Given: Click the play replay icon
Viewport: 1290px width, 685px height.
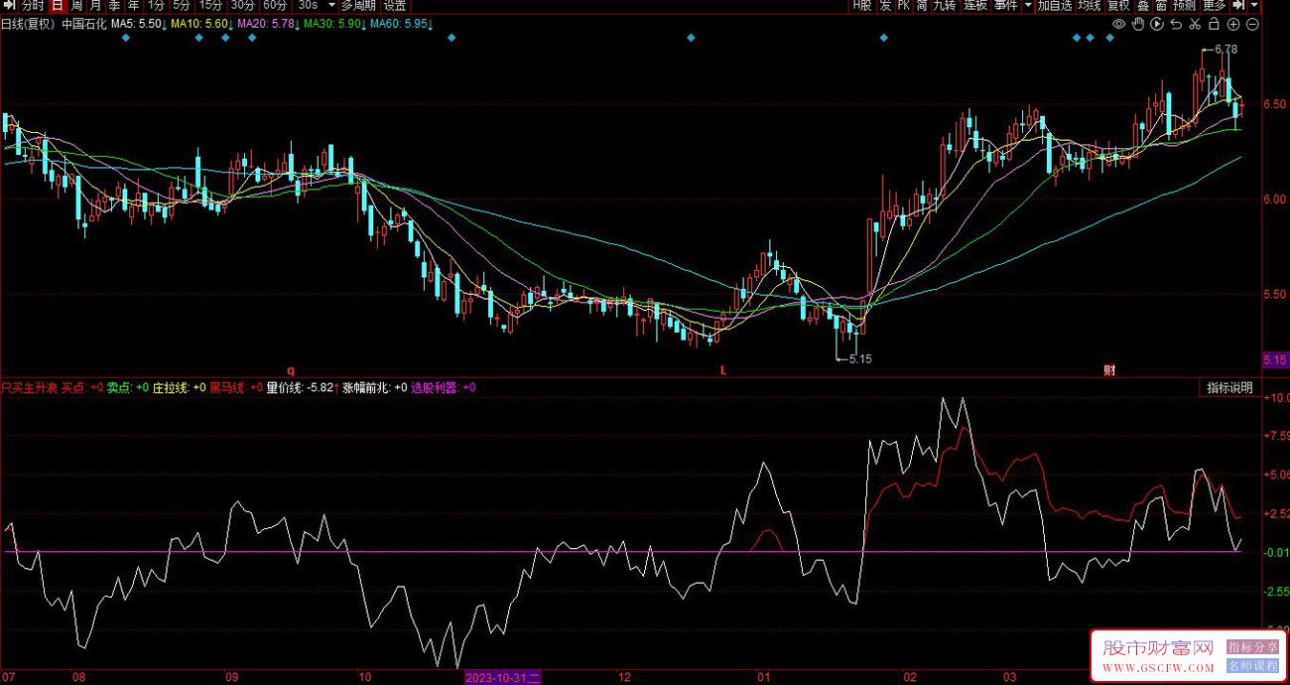Looking at the screenshot, I should (x=1157, y=24).
